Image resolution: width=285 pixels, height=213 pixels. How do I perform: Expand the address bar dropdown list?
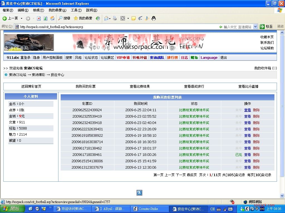point(255,27)
